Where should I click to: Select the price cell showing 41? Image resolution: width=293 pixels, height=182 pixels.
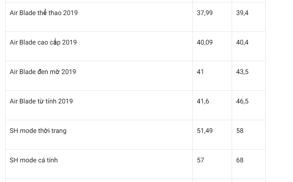pos(200,72)
